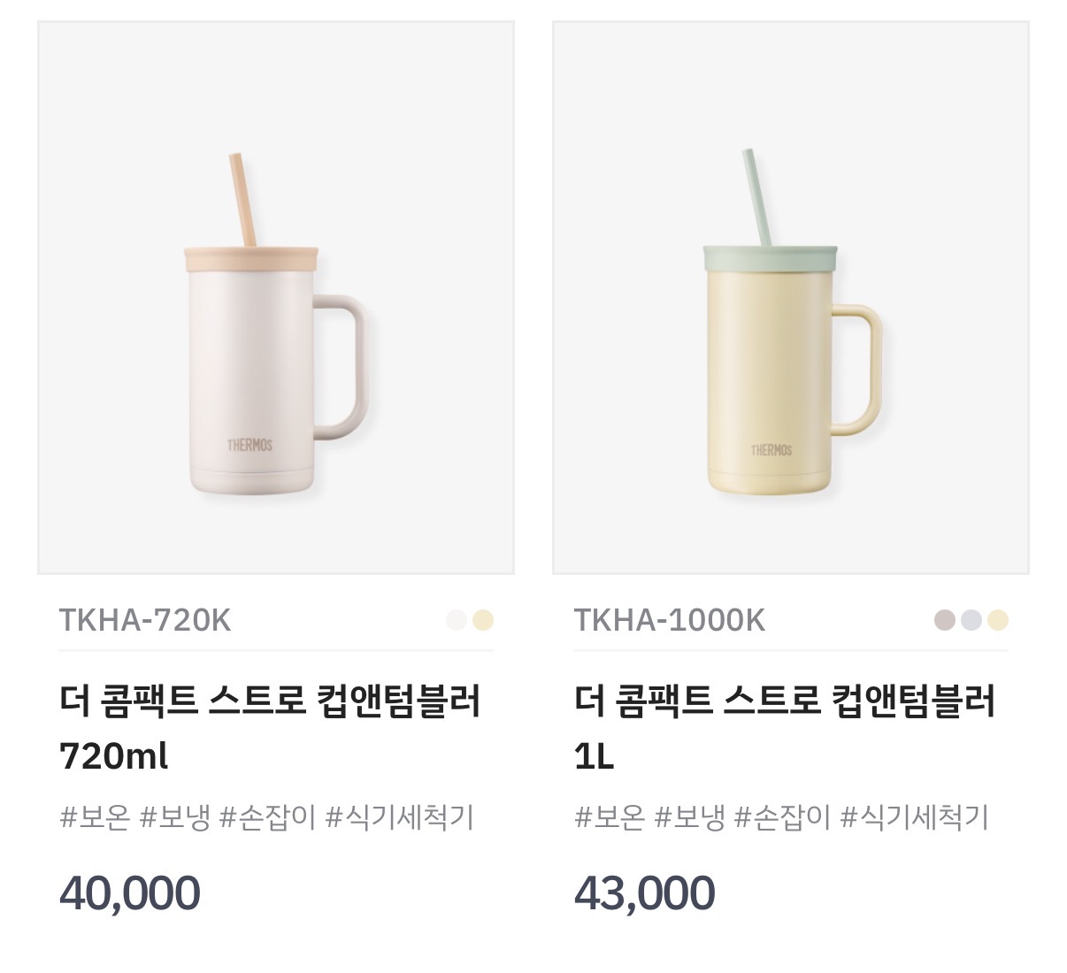Click the TKHA-720K model code
This screenshot has height=973, width=1067.
(x=144, y=620)
